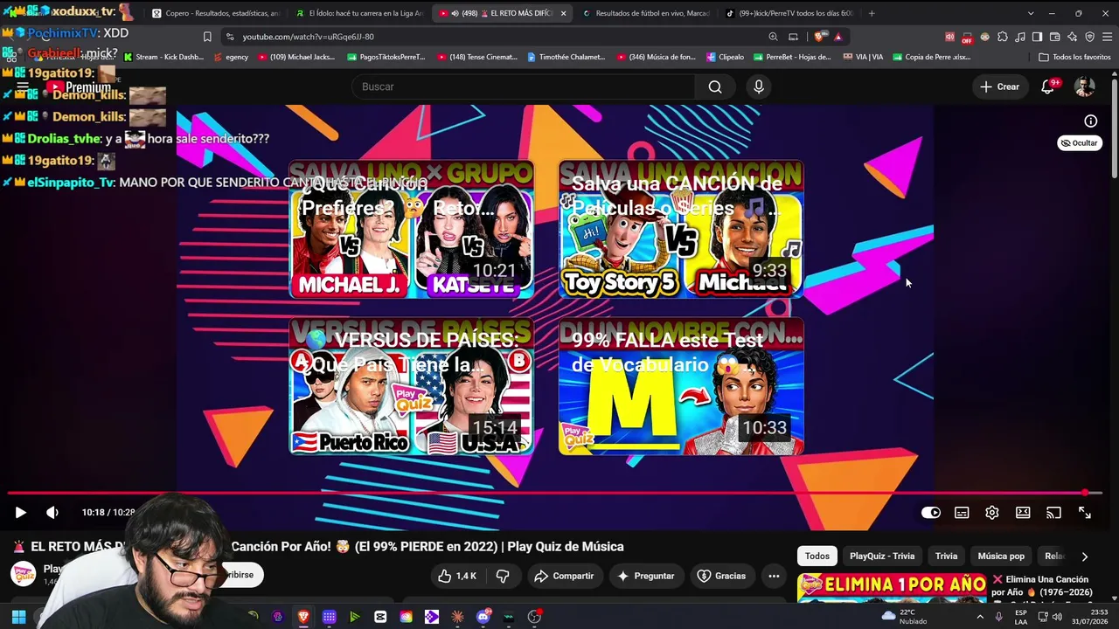Open the Toy Story 5 vs Michael end-screen video
Screen dimensions: 1119x629
coord(681,230)
